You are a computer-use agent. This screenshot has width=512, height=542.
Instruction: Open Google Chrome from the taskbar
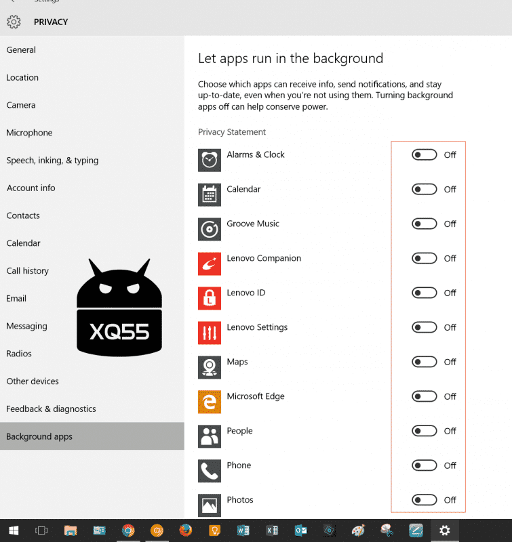tap(128, 530)
